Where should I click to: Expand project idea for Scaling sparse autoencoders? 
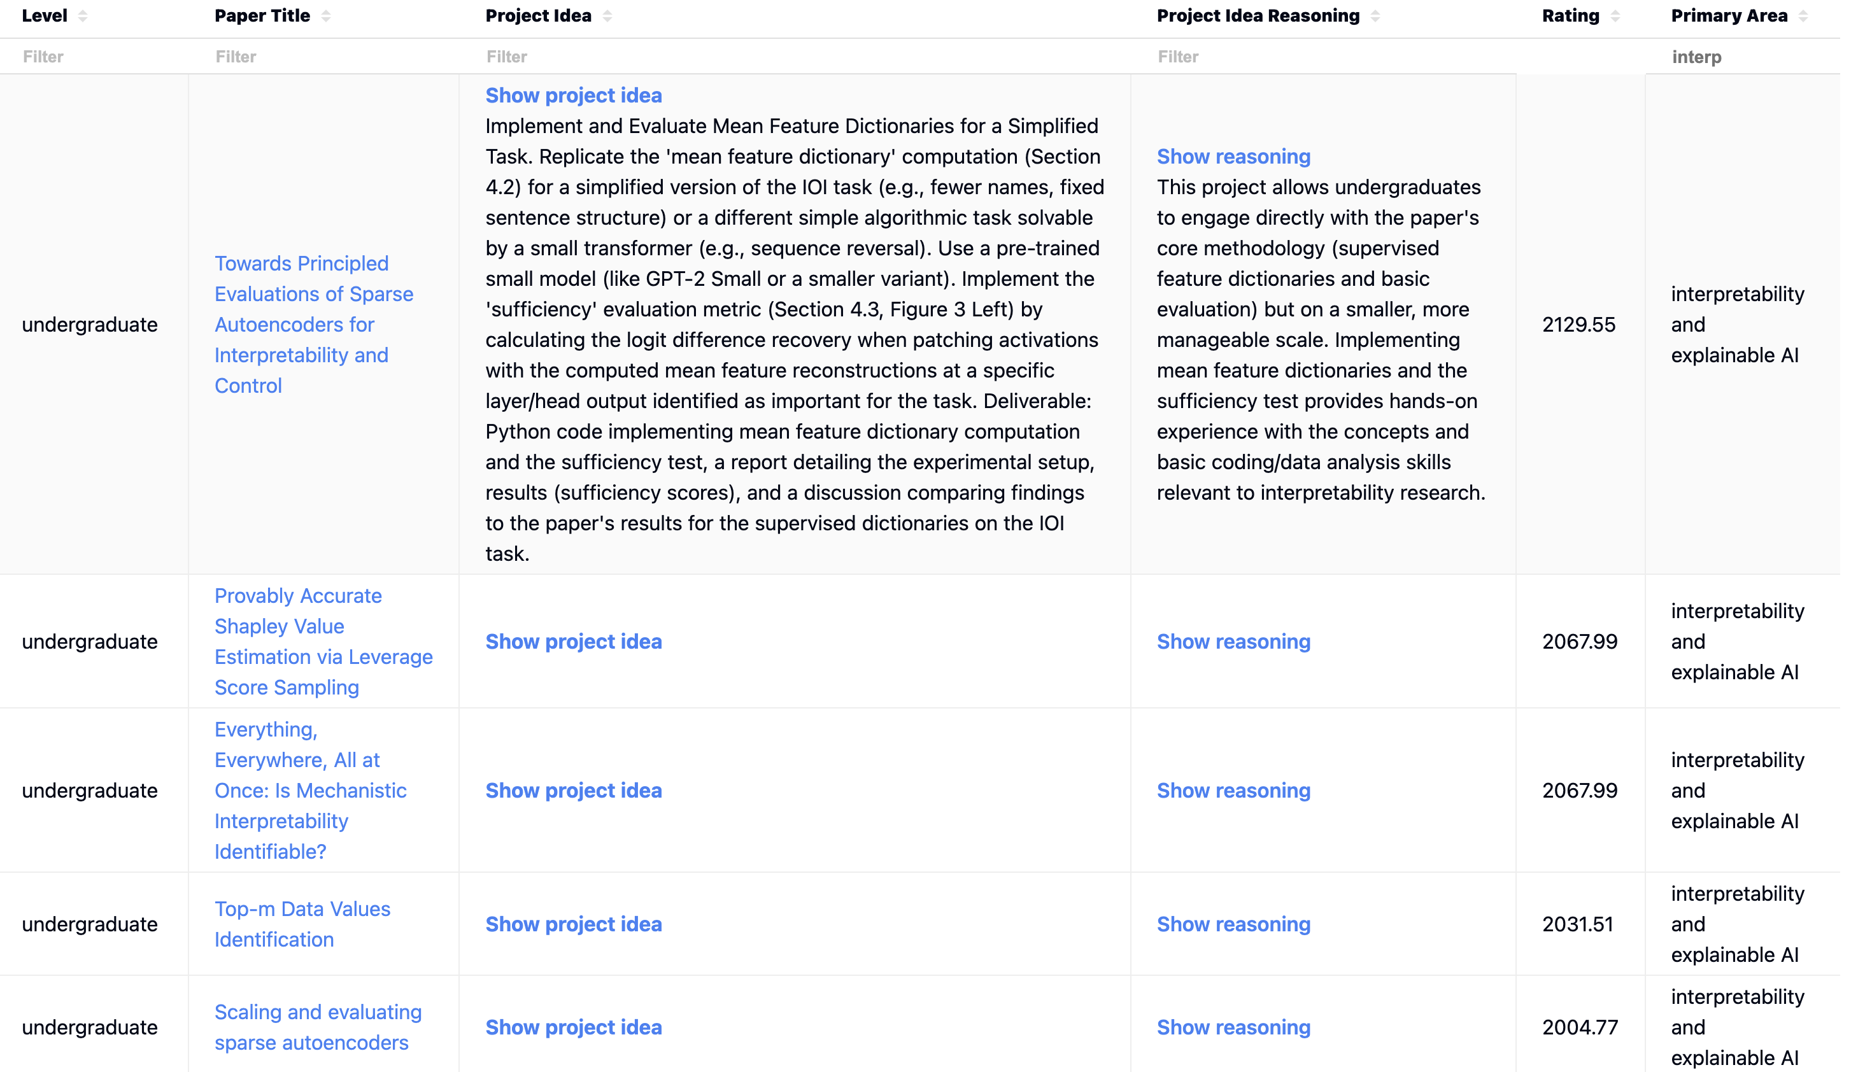[x=573, y=1027]
